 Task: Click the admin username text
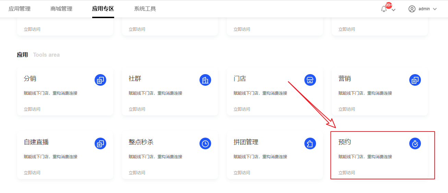point(424,9)
